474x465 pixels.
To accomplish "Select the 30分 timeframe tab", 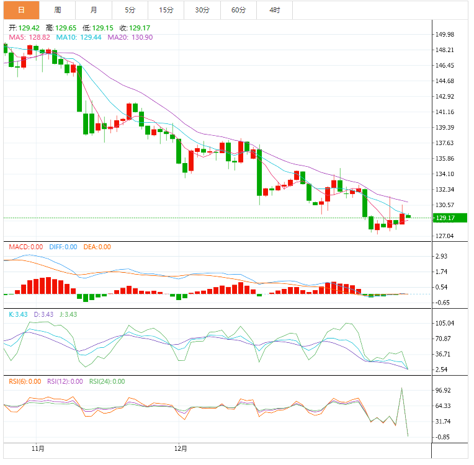I will (202, 10).
